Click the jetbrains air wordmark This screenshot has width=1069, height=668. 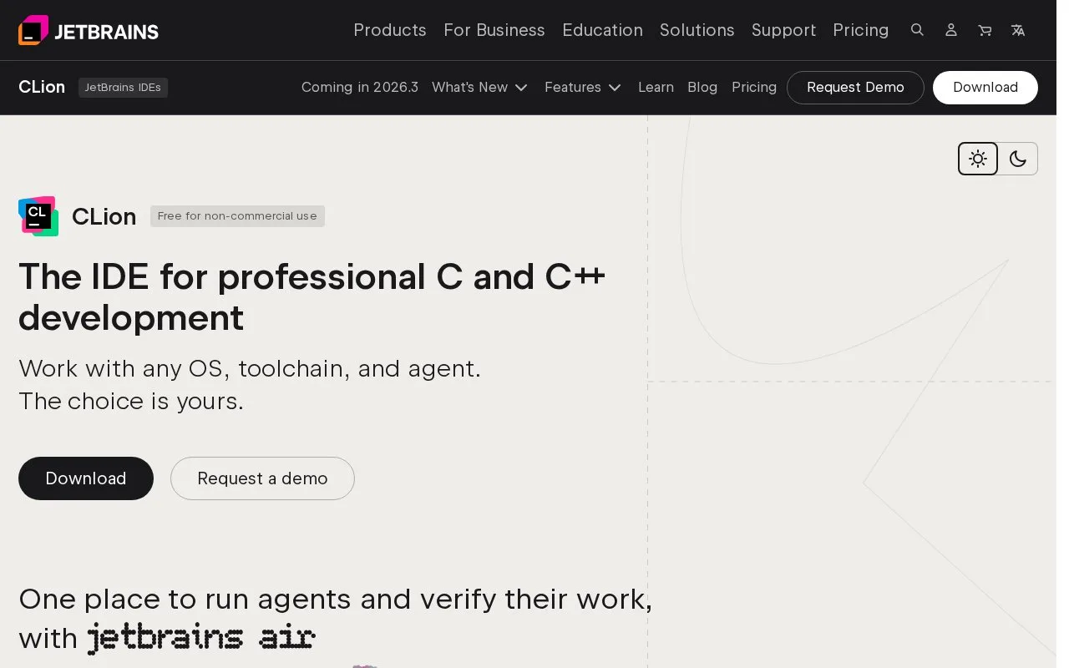pyautogui.click(x=201, y=638)
